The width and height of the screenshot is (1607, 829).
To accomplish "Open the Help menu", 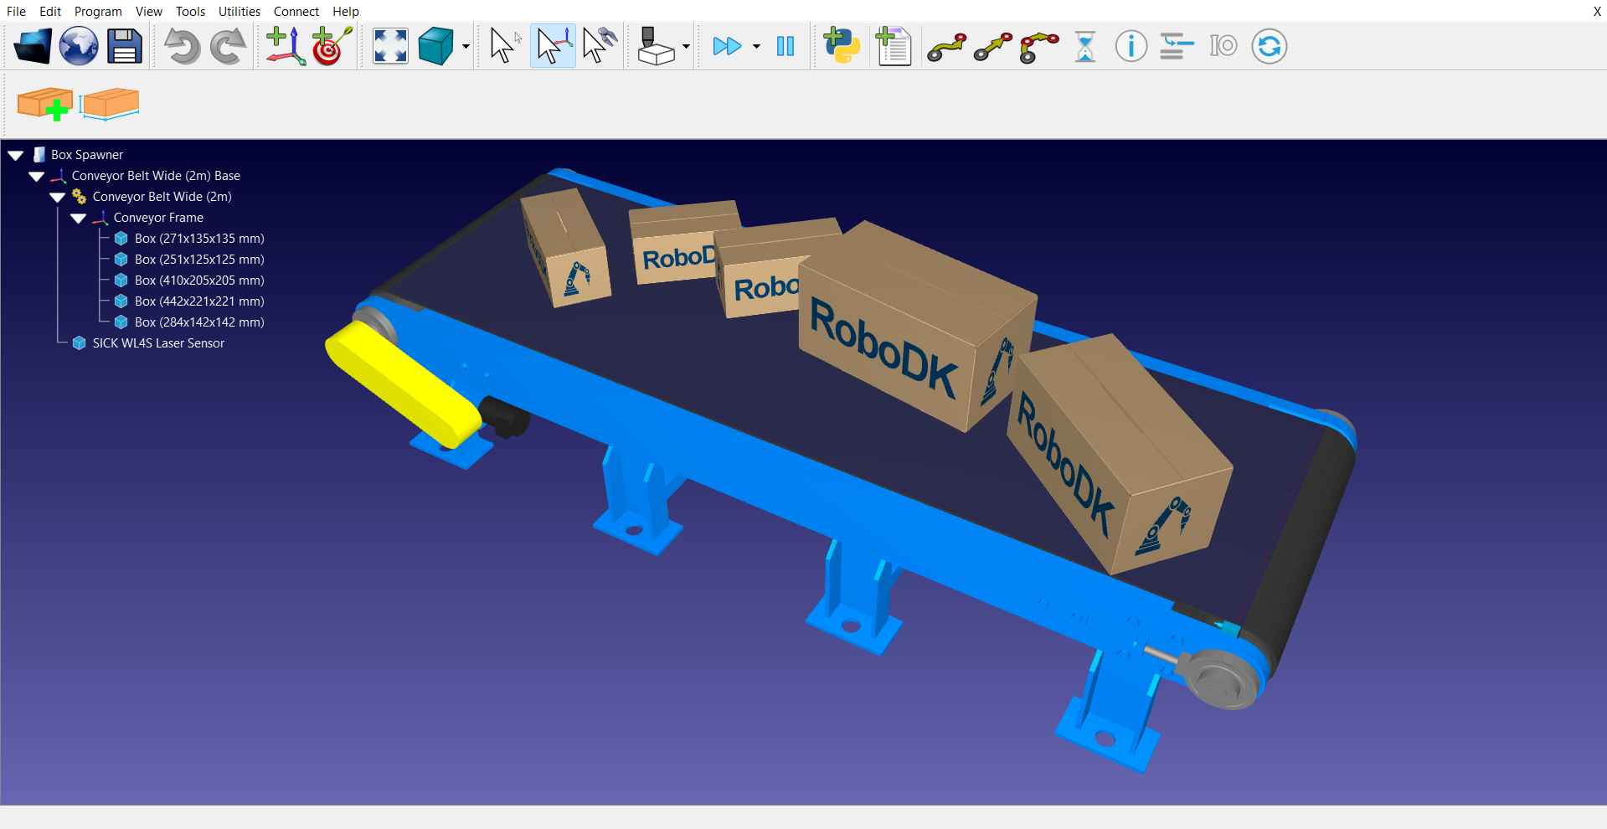I will (x=346, y=12).
